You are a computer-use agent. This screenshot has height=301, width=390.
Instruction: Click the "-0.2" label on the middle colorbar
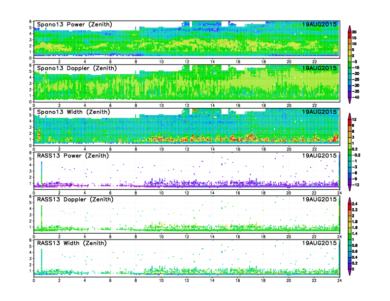coord(356,155)
